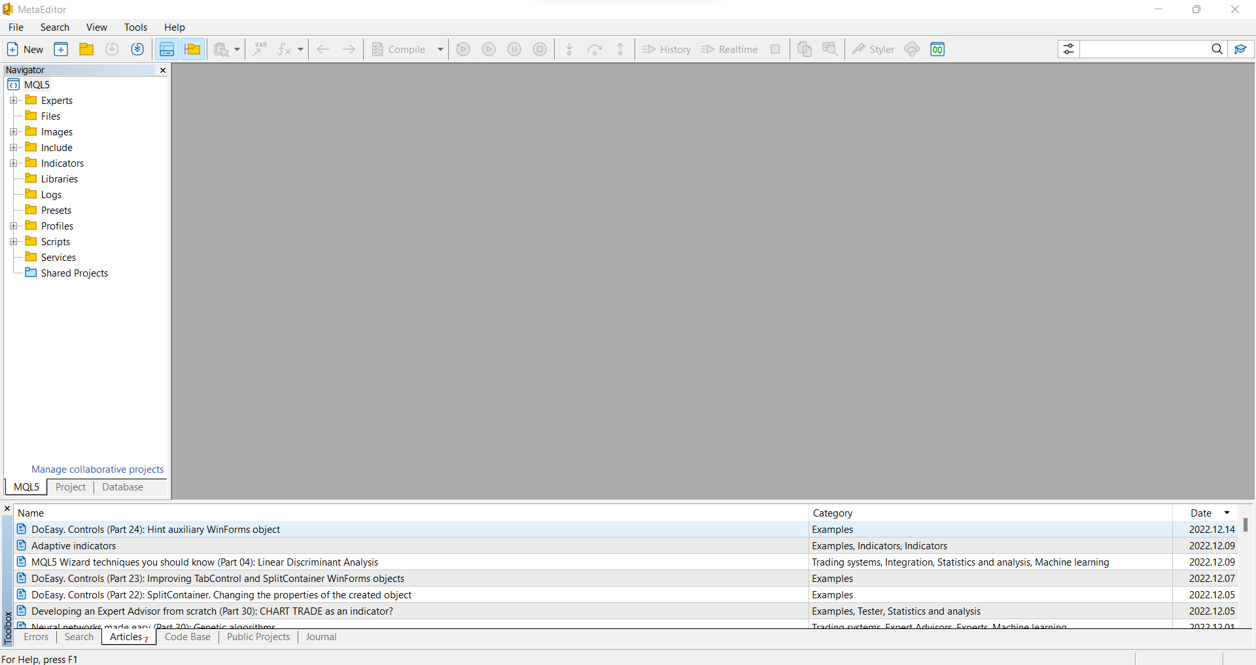This screenshot has width=1256, height=665.
Task: Open the new project icon
Action: [x=61, y=49]
